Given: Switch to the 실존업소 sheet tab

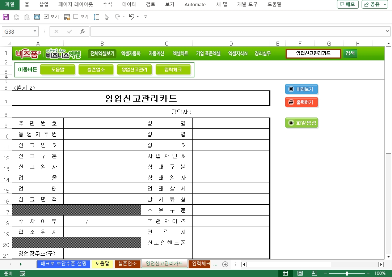Looking at the screenshot, I should click(x=127, y=264).
